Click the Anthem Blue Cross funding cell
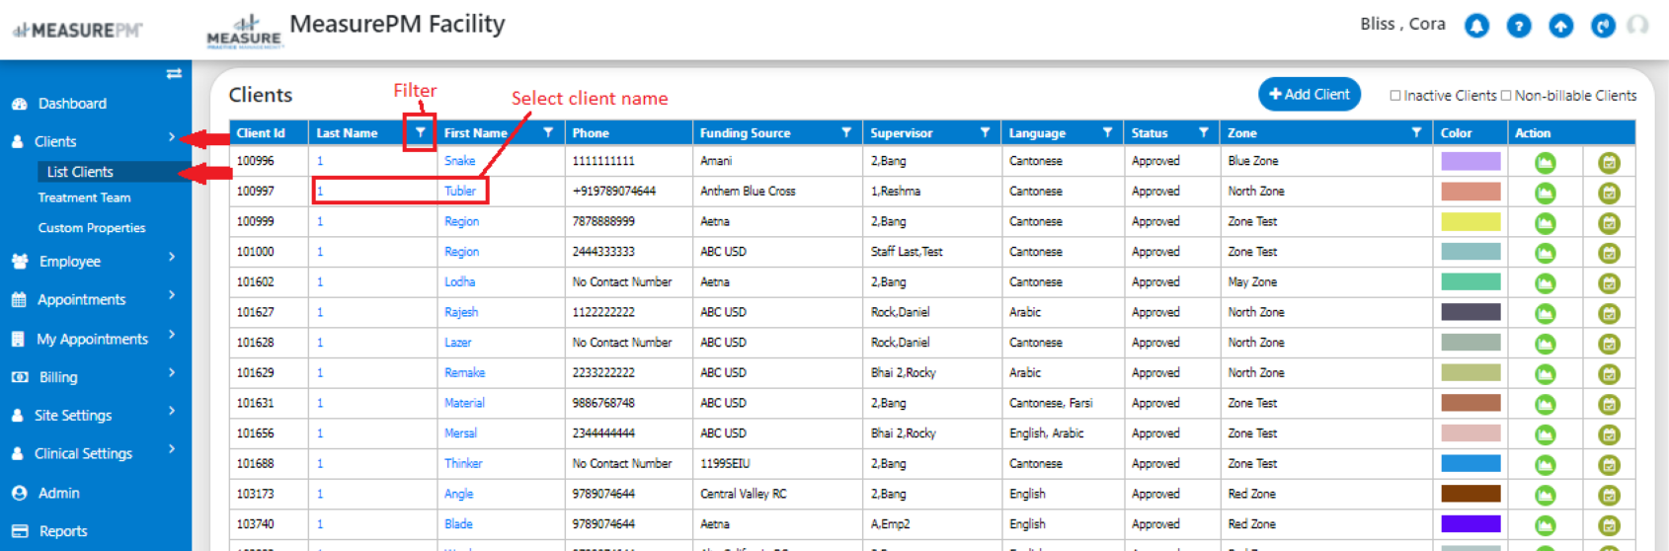The width and height of the screenshot is (1669, 551). [748, 192]
